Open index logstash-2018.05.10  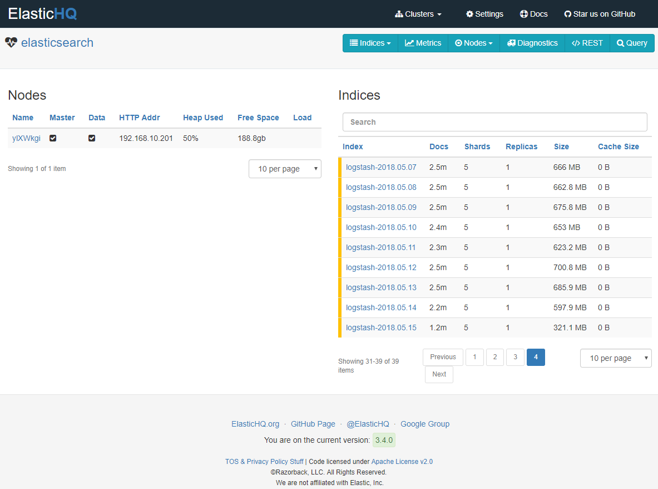coord(381,227)
